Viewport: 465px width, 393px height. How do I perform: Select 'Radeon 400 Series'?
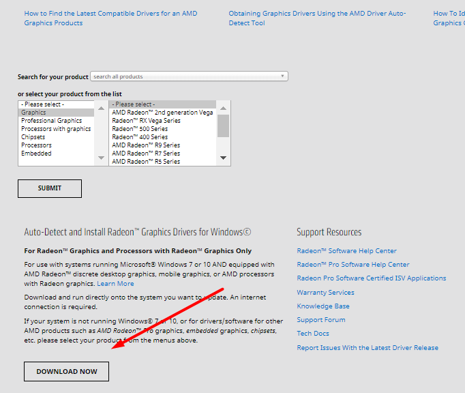click(162, 137)
